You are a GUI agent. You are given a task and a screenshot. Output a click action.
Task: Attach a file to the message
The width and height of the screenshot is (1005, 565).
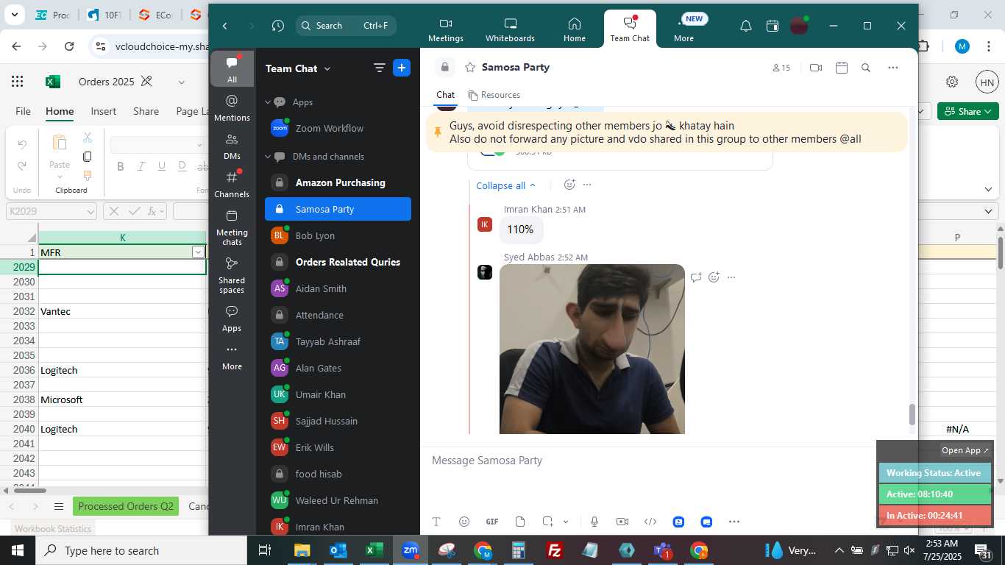point(520,522)
